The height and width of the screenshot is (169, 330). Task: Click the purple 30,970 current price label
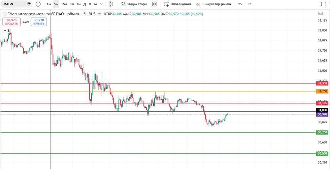(x=322, y=114)
